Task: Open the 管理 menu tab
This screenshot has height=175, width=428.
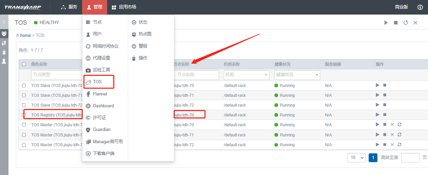Action: click(95, 7)
